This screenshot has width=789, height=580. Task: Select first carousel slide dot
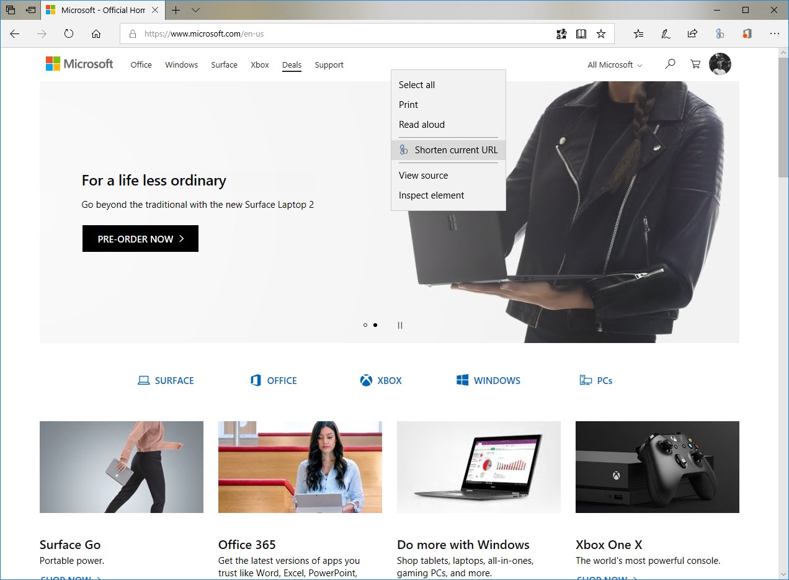pos(365,325)
